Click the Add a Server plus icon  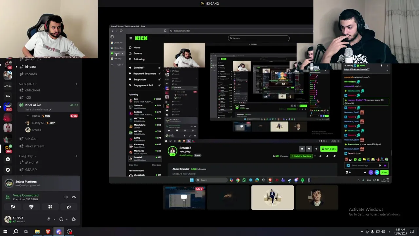8,159
